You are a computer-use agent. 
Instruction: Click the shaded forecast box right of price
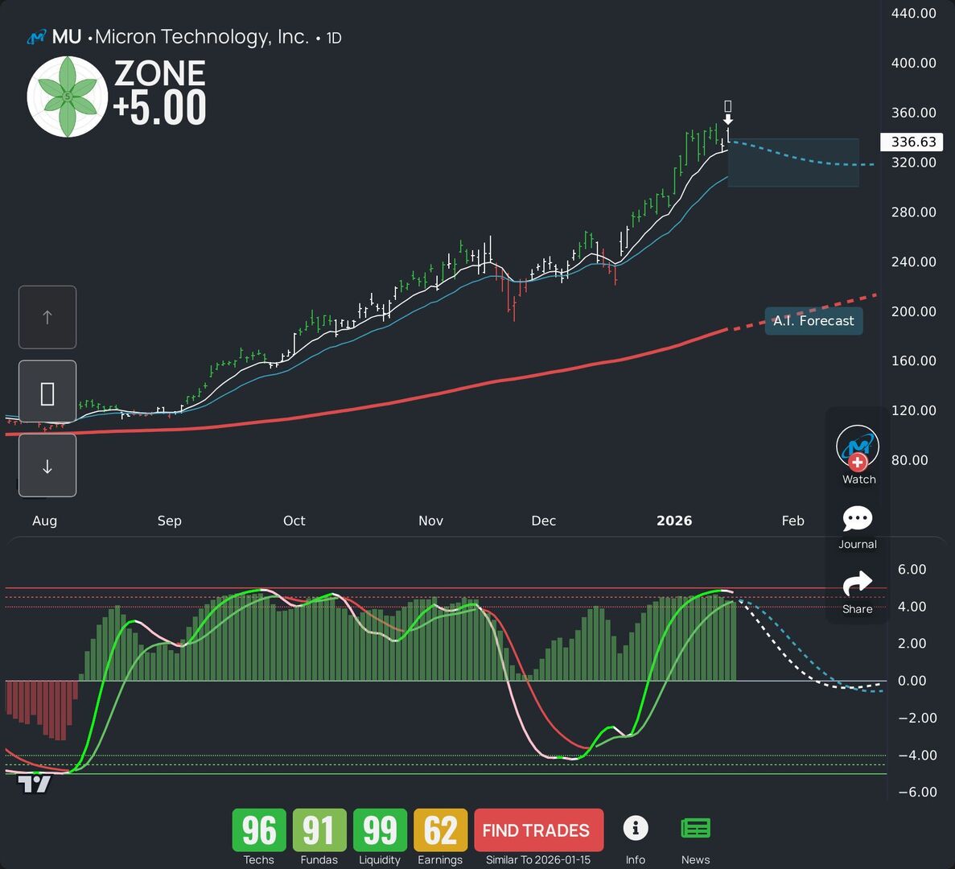[x=793, y=163]
